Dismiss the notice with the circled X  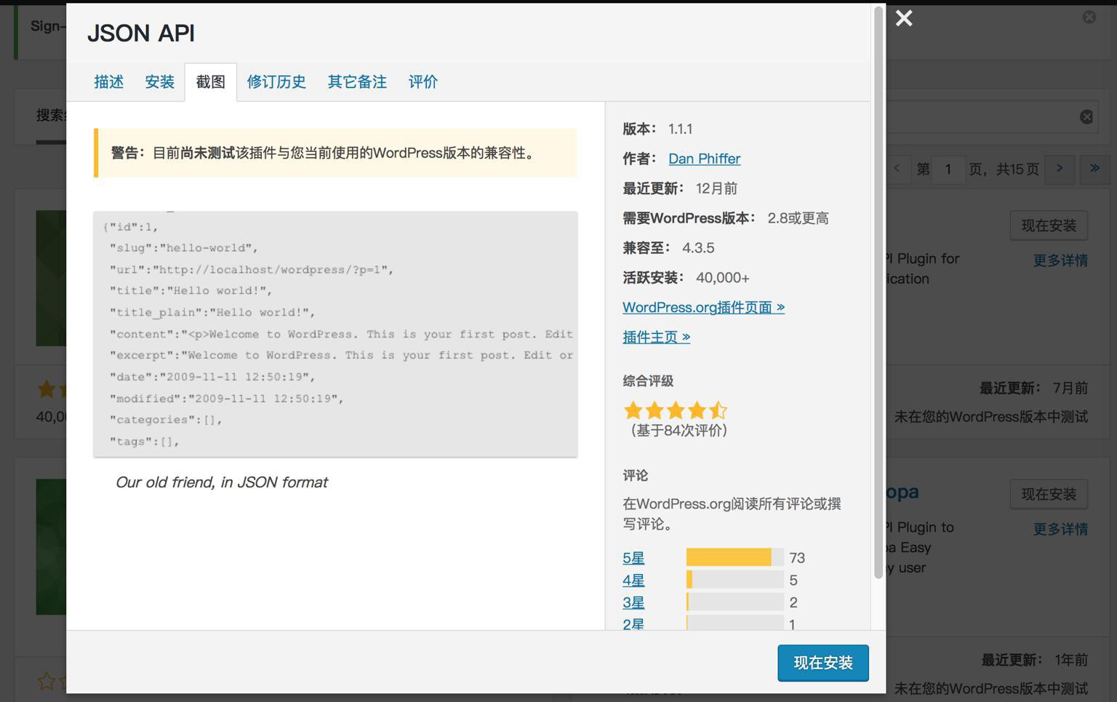tap(1089, 17)
